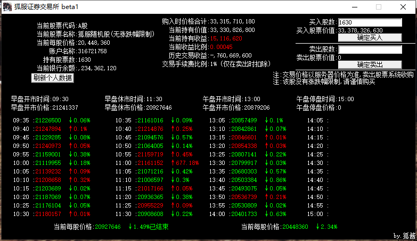
Task: Click the app icon in the title bar
Action: click(7, 7)
